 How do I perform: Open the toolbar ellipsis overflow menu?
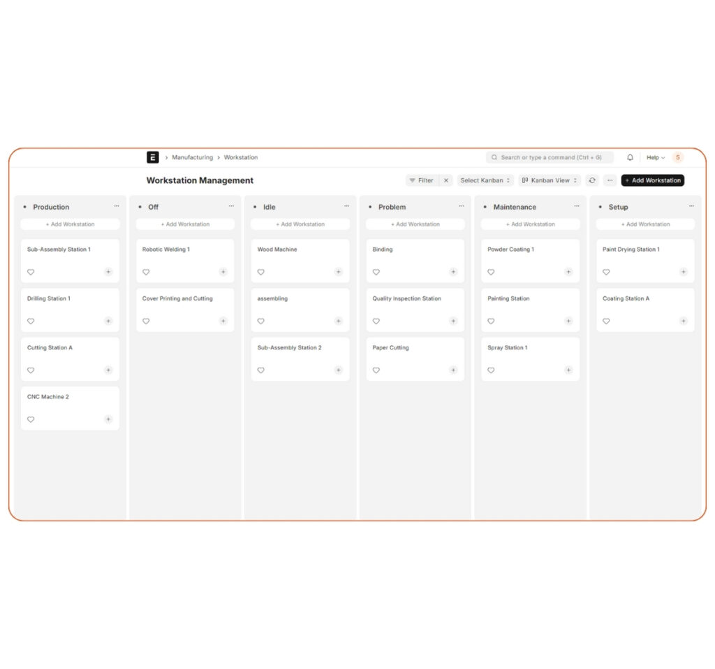click(x=610, y=180)
